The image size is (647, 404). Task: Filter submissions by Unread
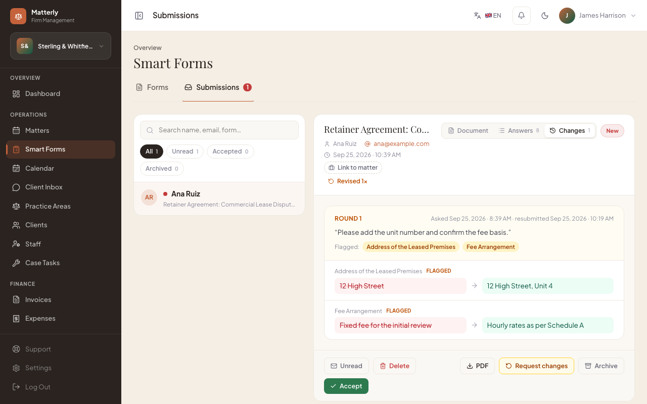pos(185,151)
